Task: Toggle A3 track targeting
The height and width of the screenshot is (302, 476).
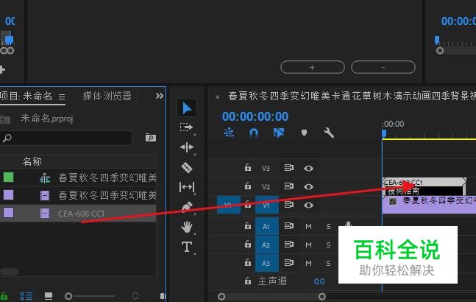Action: click(267, 263)
